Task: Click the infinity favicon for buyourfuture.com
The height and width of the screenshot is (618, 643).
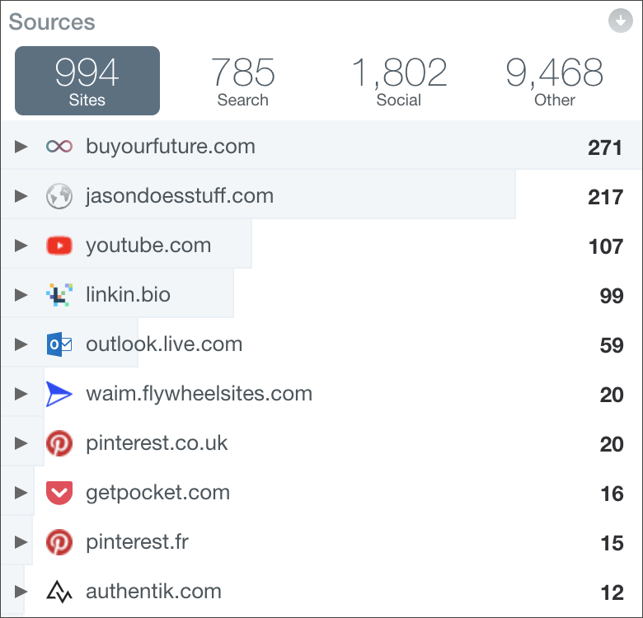Action: click(x=59, y=147)
